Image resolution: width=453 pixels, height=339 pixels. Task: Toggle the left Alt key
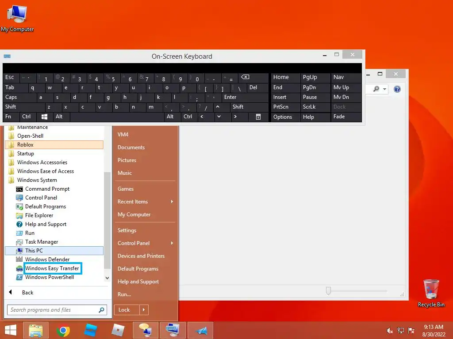tap(61, 117)
